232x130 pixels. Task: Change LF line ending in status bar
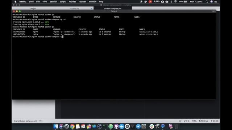tap(180, 121)
